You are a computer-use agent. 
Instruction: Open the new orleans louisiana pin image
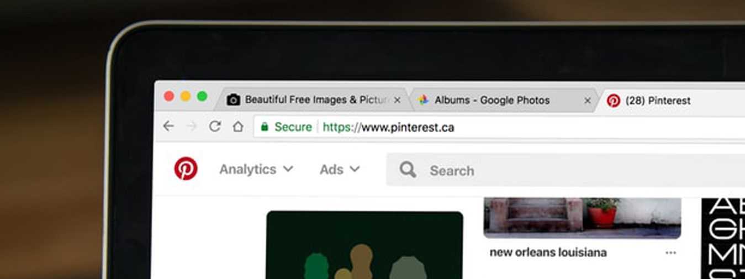(582, 217)
